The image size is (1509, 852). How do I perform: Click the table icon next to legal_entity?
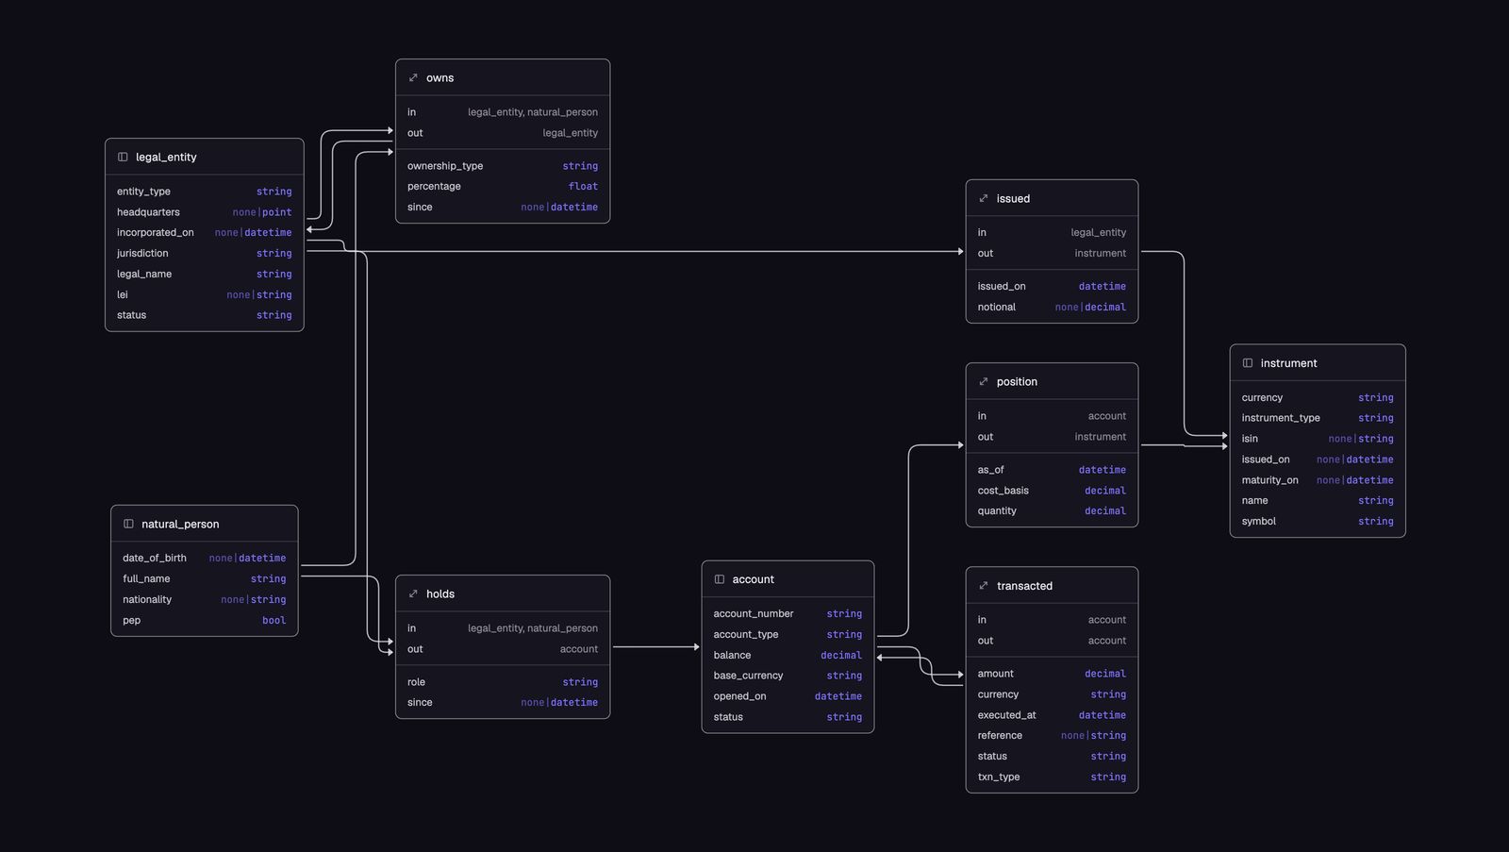click(x=123, y=157)
